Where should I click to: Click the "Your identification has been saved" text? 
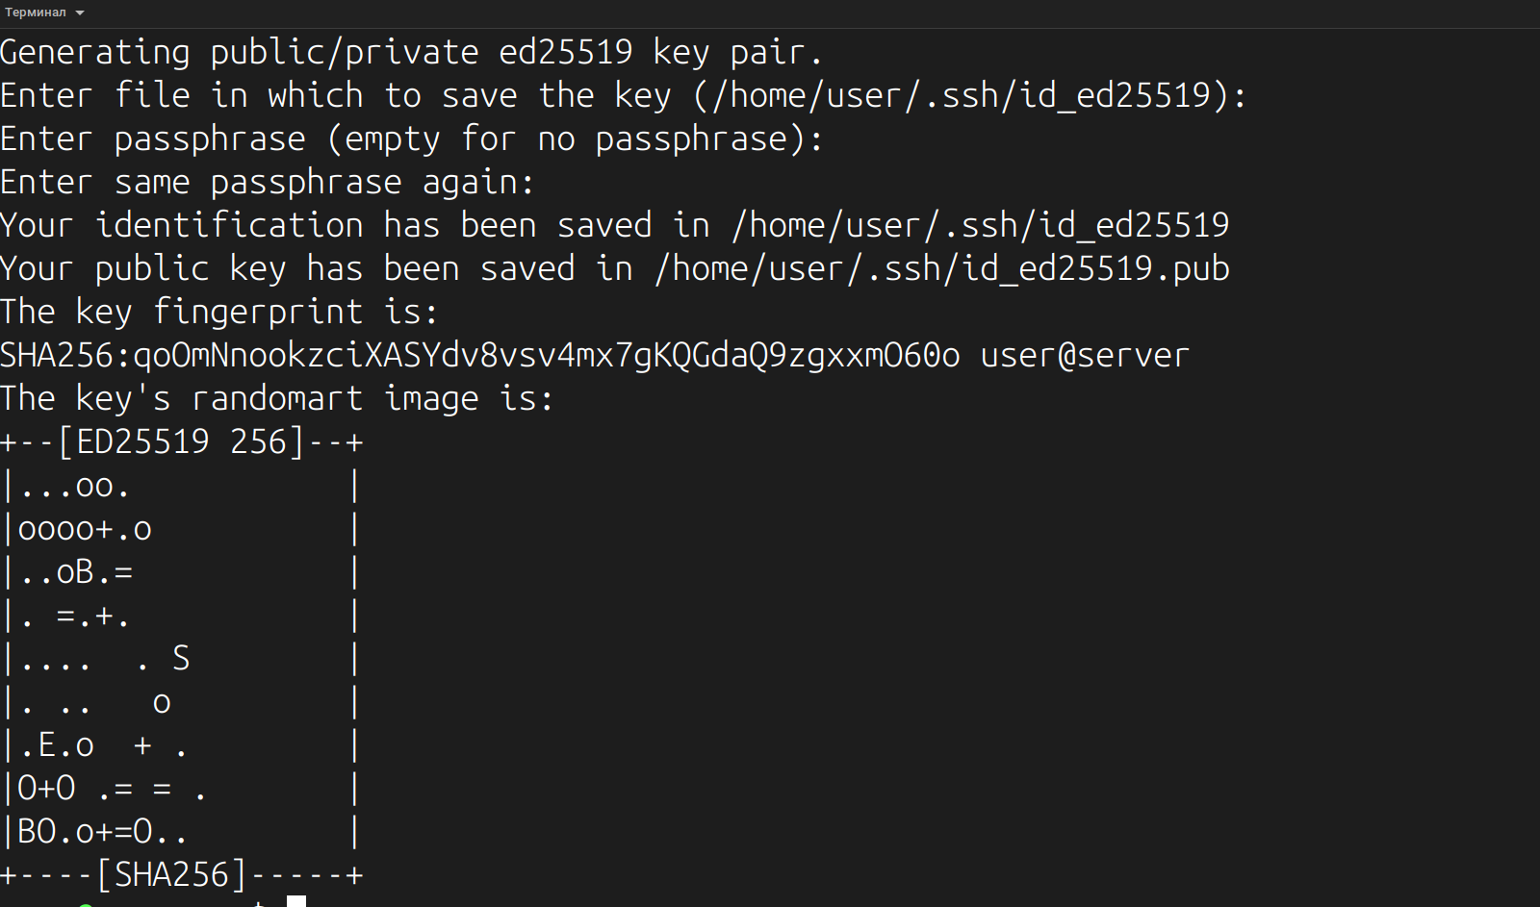325,226
